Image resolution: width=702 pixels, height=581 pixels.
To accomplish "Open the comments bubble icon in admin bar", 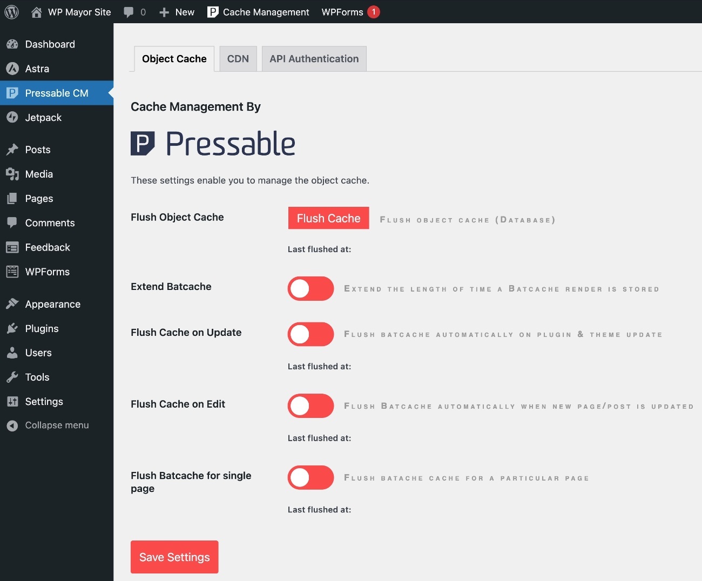I will click(129, 12).
